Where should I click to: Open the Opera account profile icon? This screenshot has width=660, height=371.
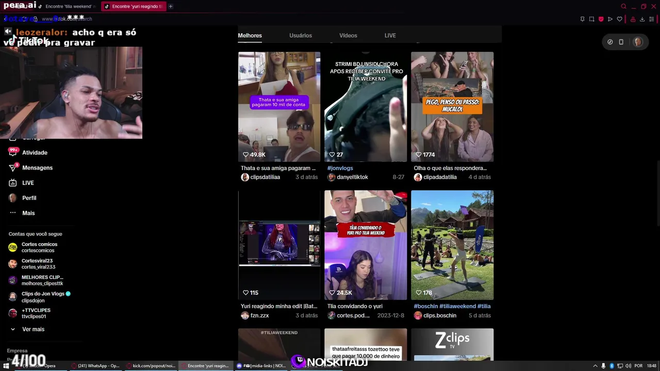coord(633,19)
